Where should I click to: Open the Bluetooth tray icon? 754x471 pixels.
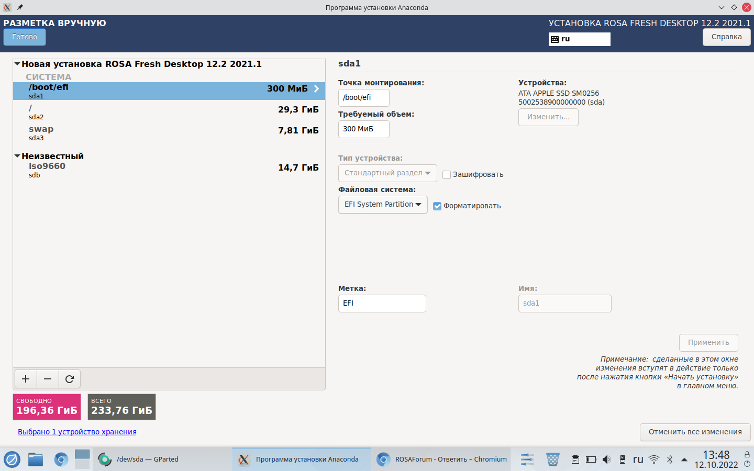point(669,459)
